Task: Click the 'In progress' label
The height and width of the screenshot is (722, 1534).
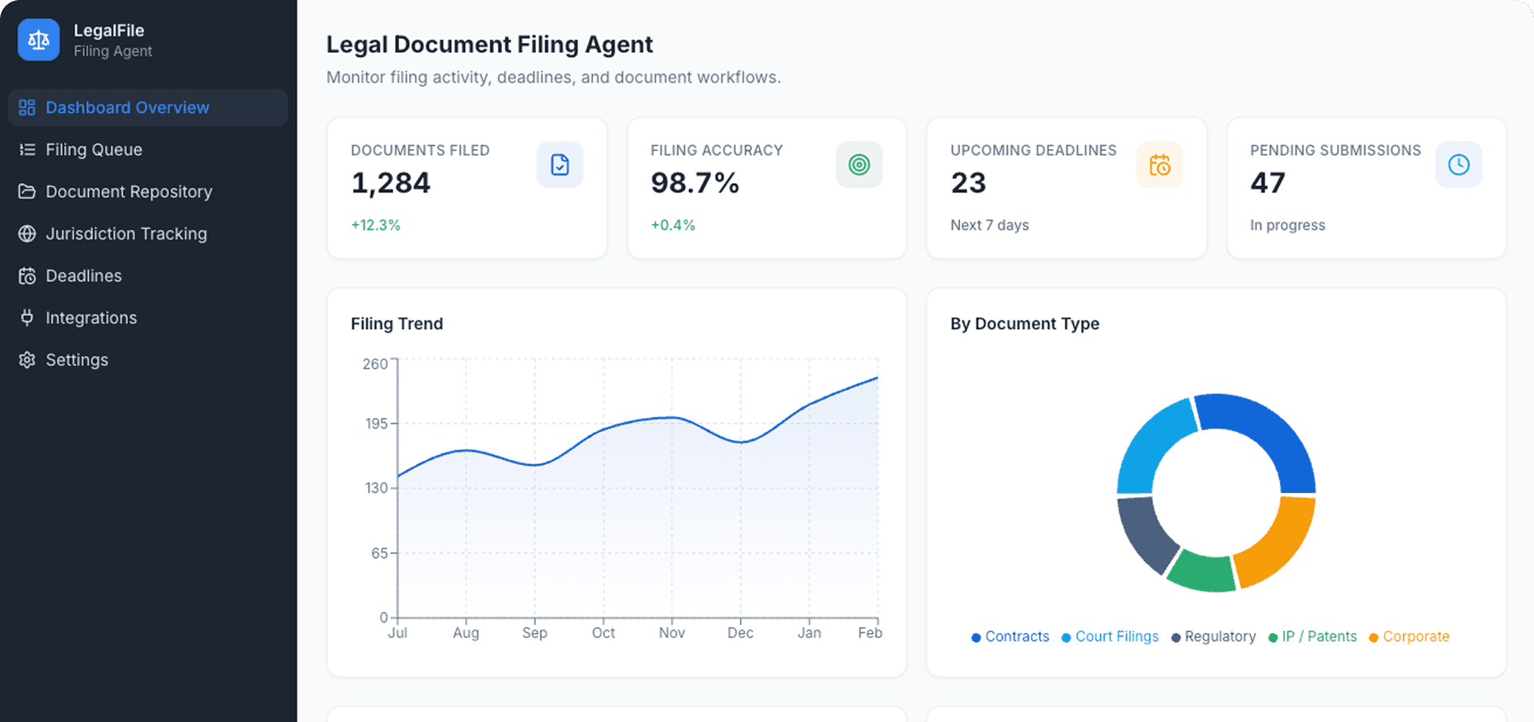Action: pos(1287,225)
